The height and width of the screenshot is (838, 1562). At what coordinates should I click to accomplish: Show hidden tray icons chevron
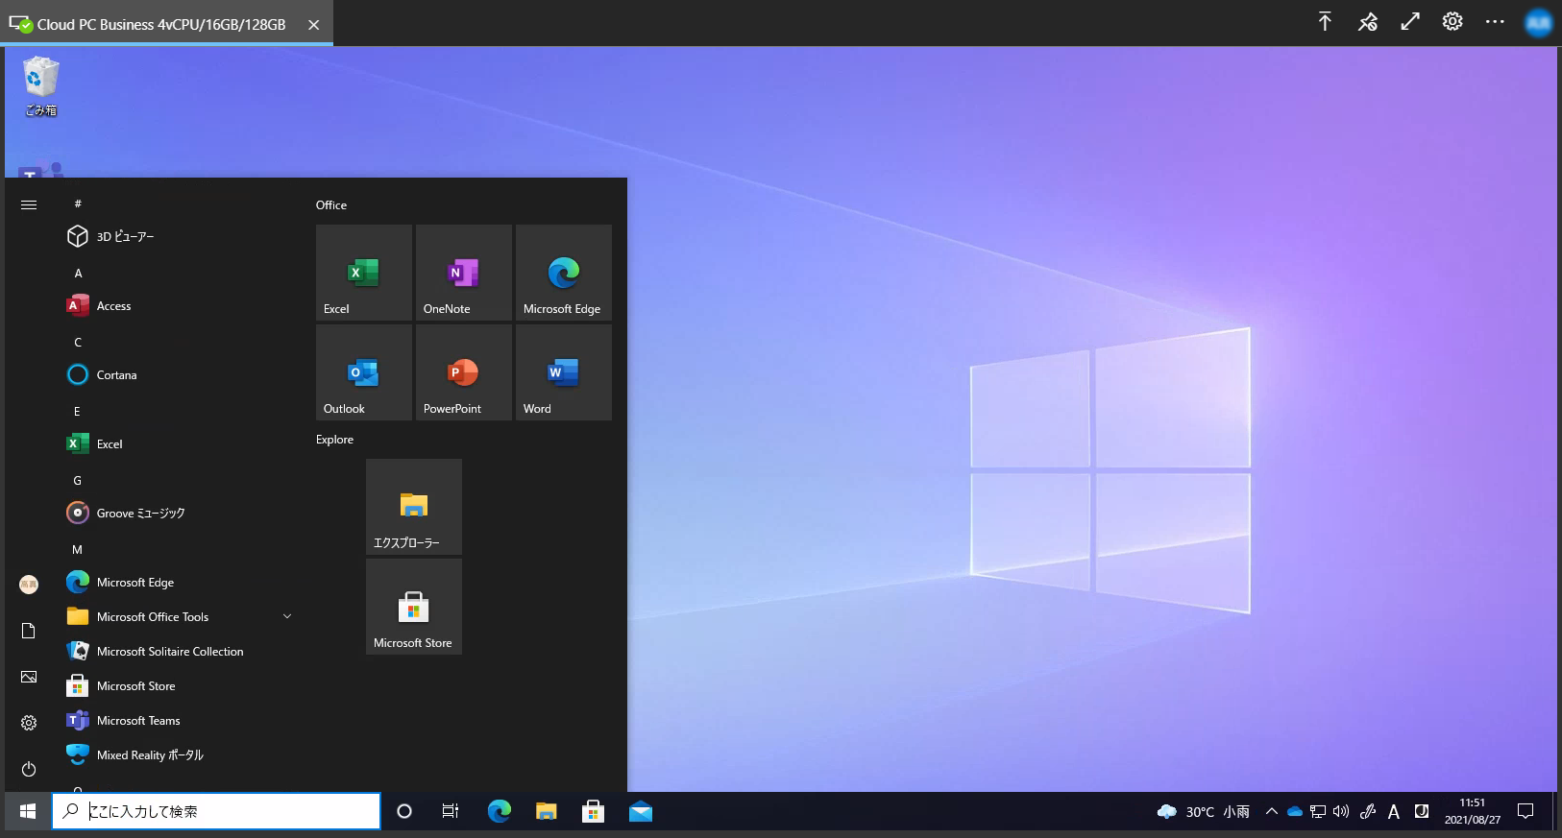tap(1271, 811)
